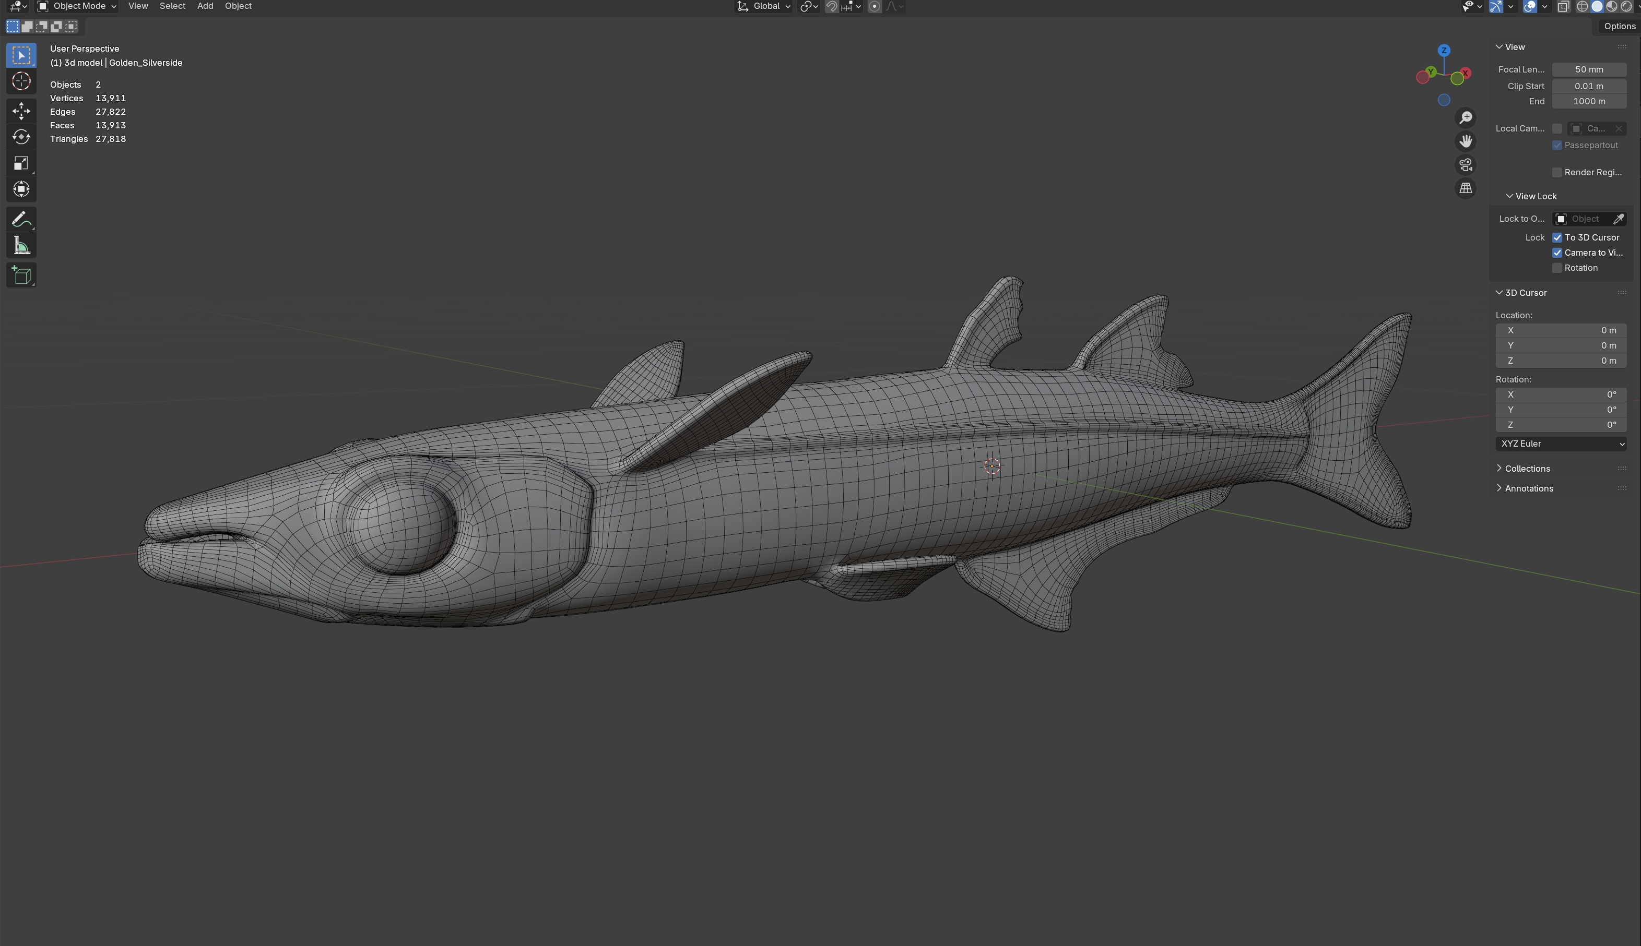Image resolution: width=1641 pixels, height=946 pixels.
Task: Expand the Collections panel
Action: tap(1527, 469)
